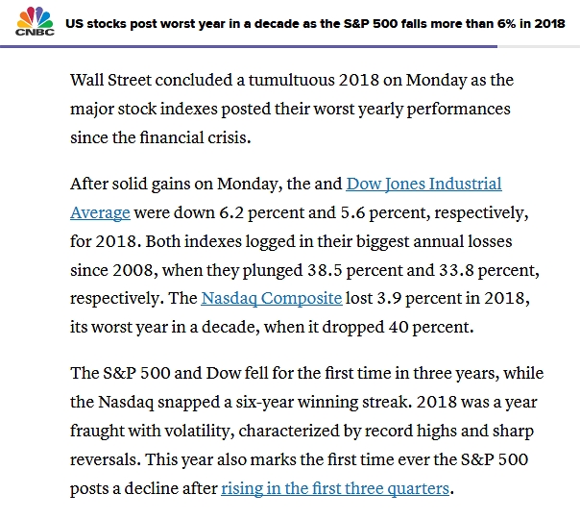
Task: Click the word 'Average' in the Dow link
Action: (x=100, y=211)
